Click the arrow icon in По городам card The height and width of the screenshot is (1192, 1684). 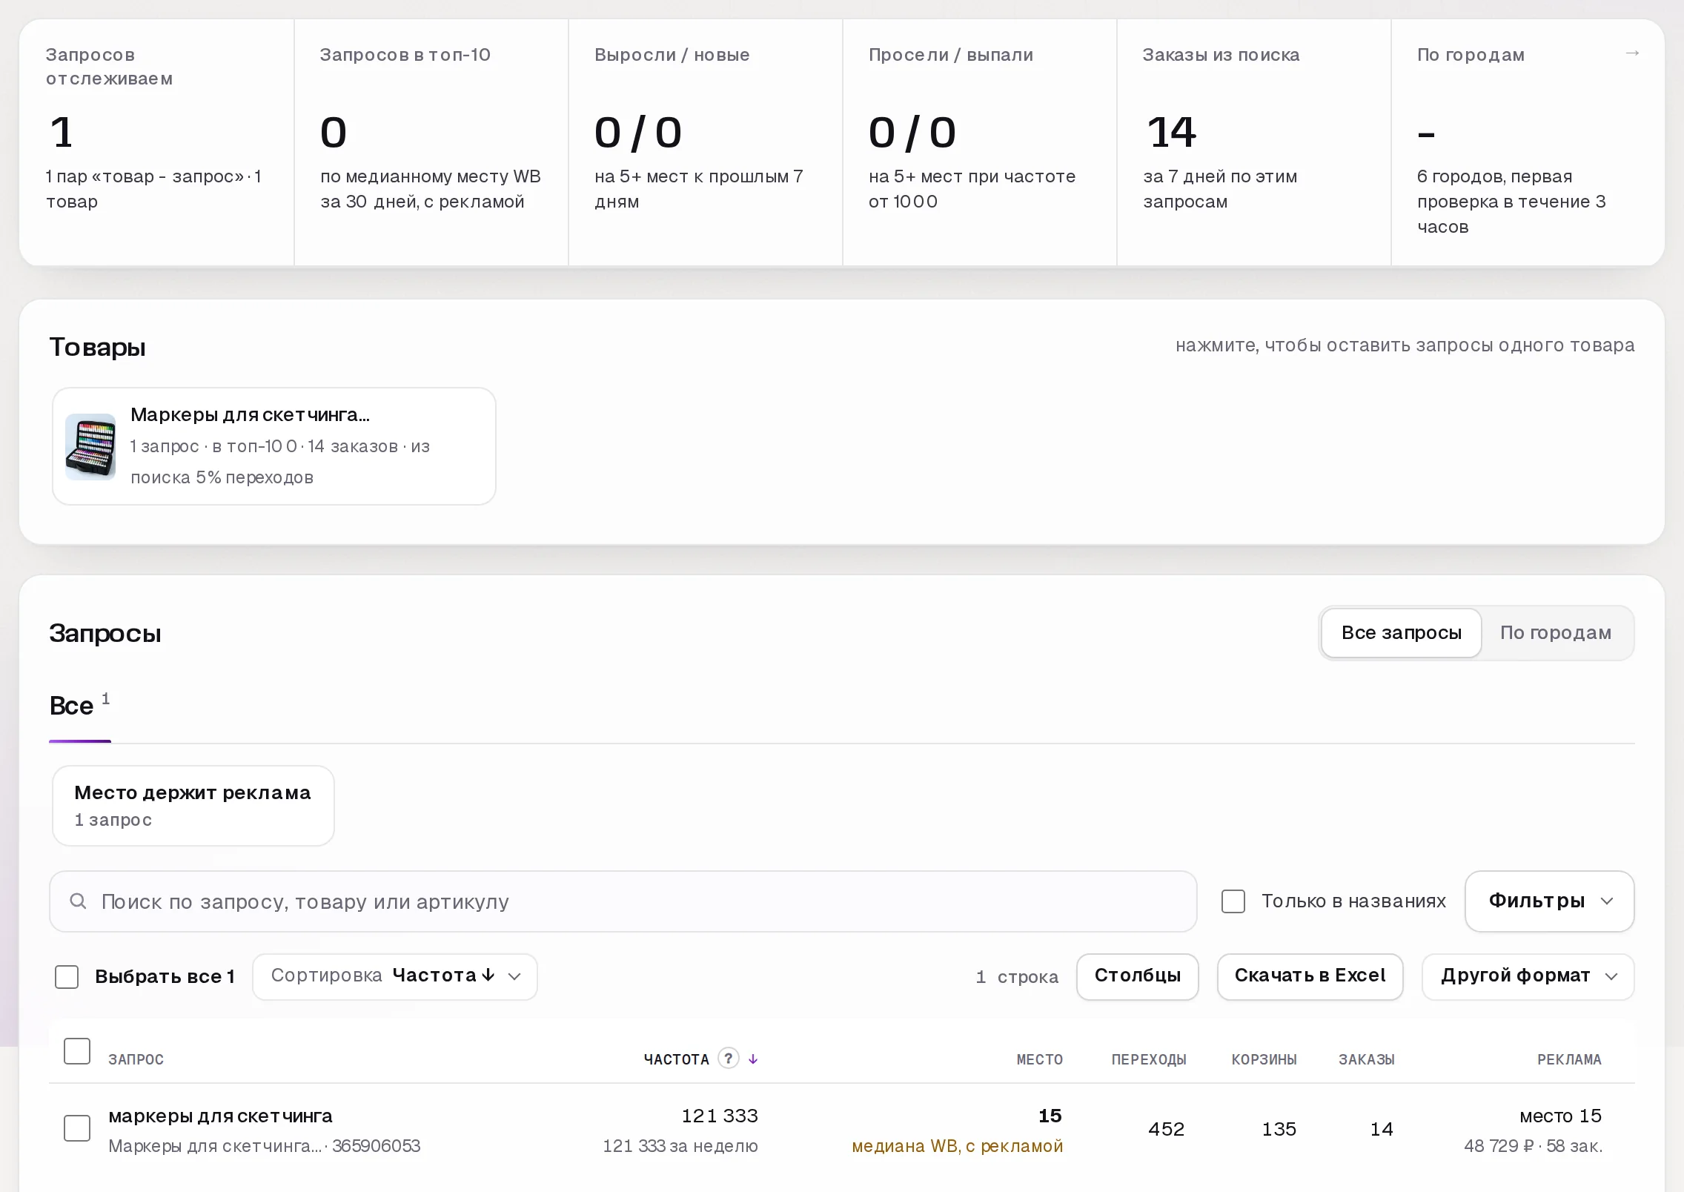[1631, 53]
